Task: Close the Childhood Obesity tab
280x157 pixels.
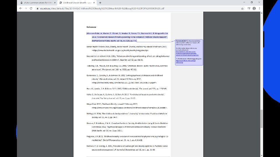Action: pos(94,3)
